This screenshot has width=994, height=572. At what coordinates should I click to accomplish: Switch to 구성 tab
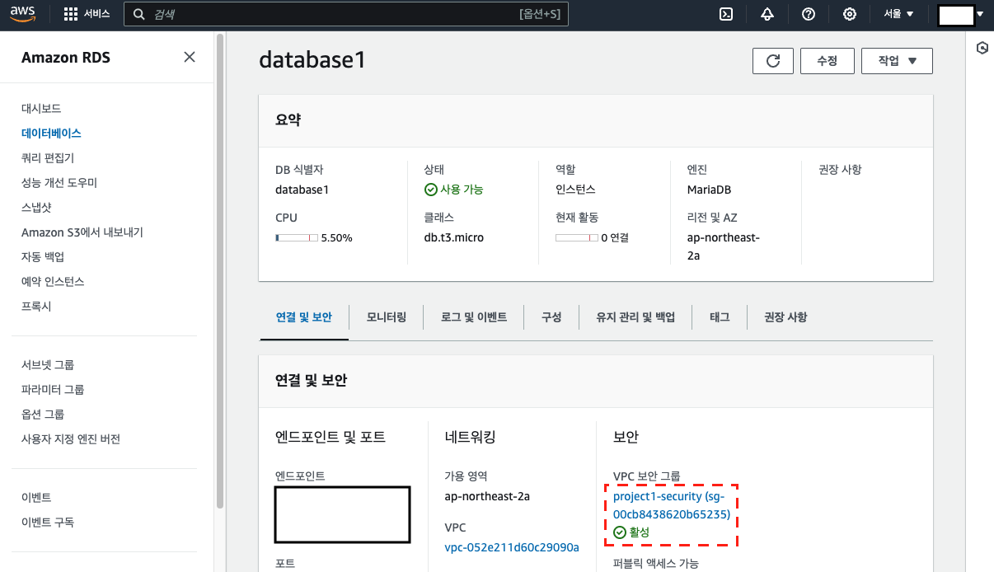(551, 317)
